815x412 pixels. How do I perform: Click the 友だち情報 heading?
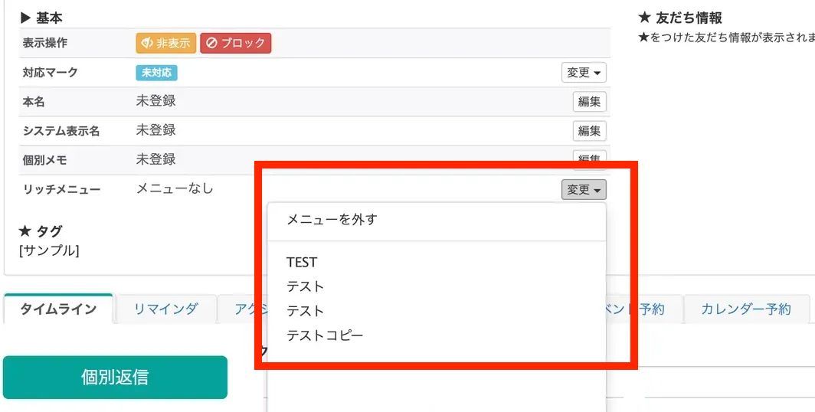[x=680, y=18]
